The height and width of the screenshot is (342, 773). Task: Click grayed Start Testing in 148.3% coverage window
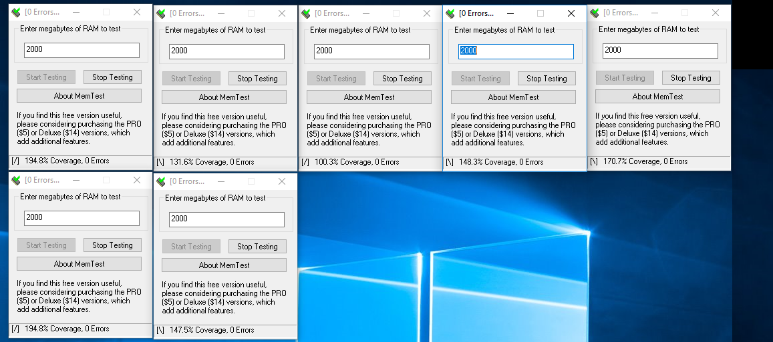pos(480,78)
